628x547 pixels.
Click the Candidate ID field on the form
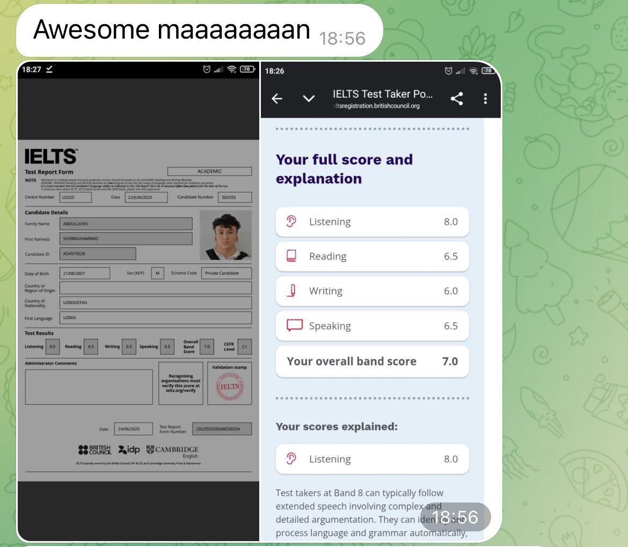(x=98, y=254)
